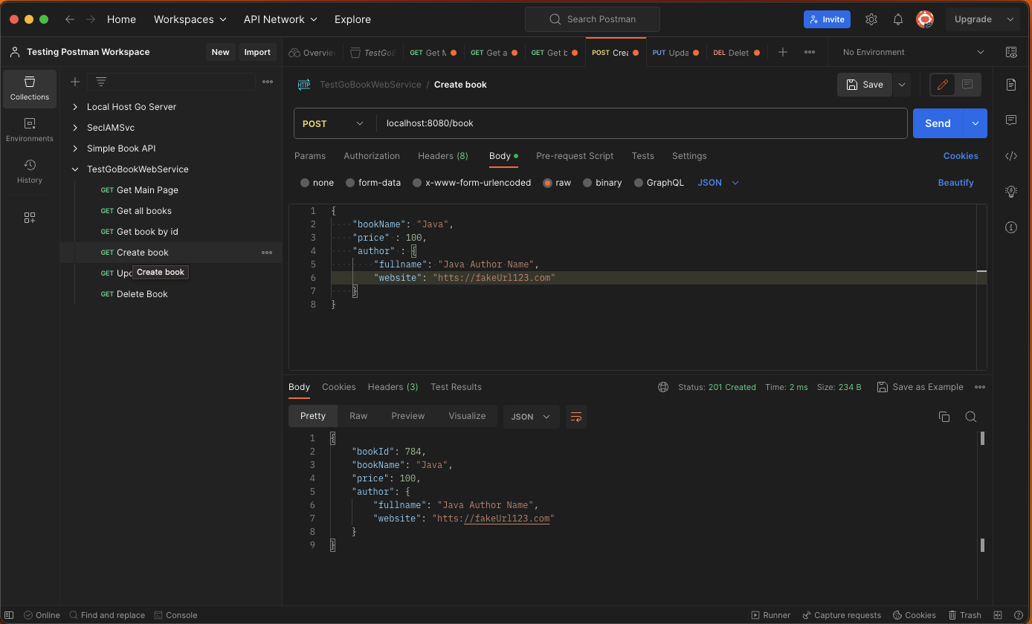
Task: Click the Beautify link
Action: point(955,183)
